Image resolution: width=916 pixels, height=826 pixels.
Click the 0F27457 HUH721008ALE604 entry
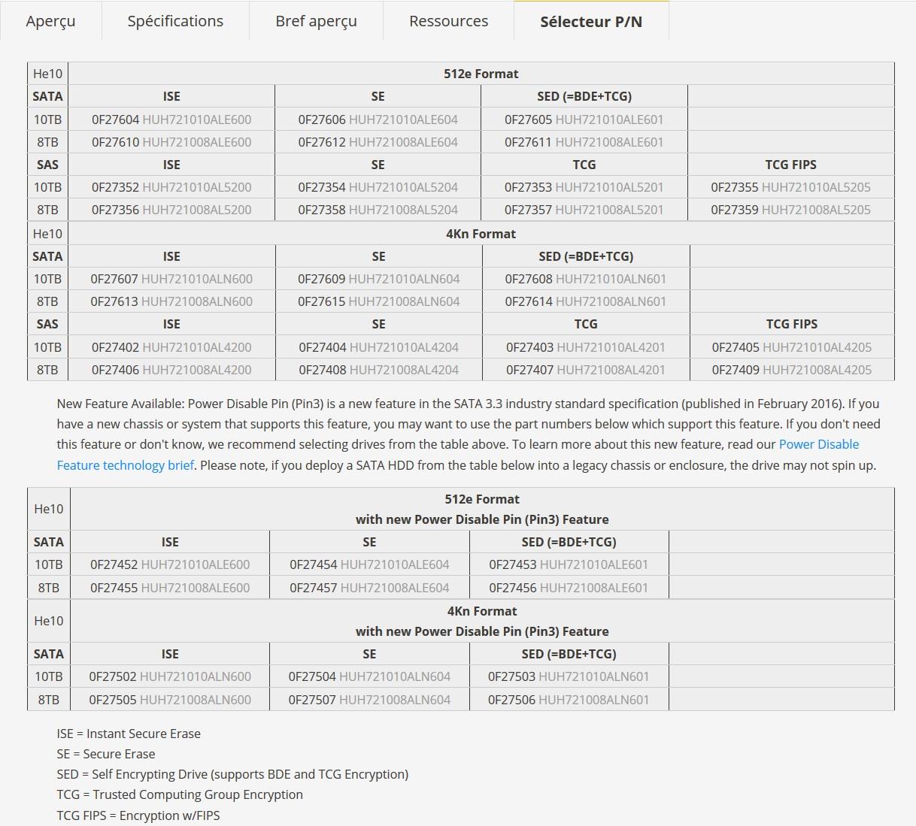369,588
